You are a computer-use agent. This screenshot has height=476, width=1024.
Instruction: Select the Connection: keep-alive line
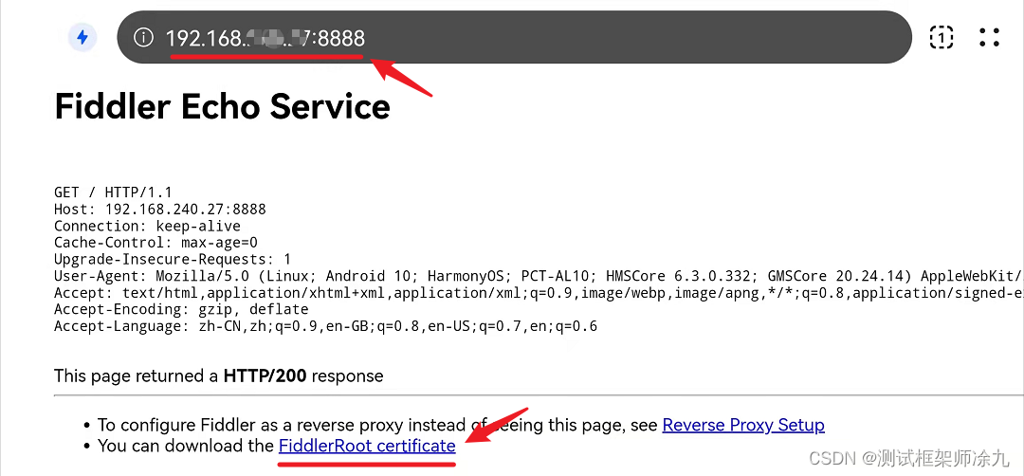[x=148, y=227]
